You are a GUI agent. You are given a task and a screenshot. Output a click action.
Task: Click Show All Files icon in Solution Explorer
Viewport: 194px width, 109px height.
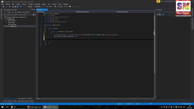click(20, 12)
